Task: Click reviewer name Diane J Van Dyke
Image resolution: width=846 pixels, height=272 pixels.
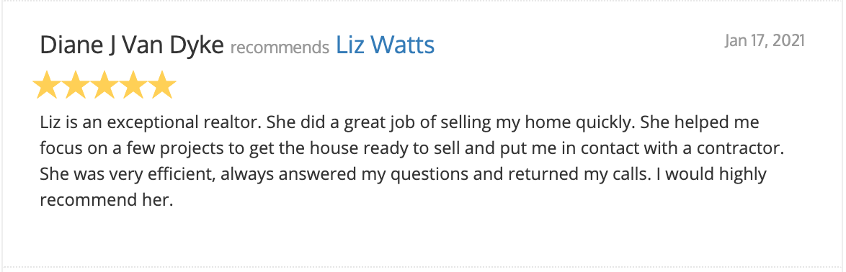Action: [132, 45]
